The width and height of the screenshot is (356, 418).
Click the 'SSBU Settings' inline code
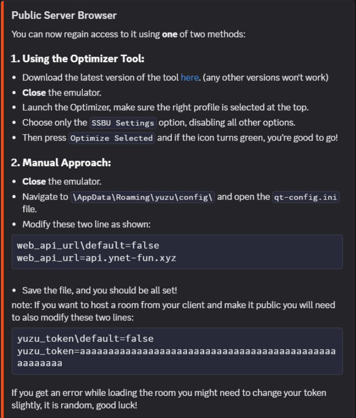[123, 123]
